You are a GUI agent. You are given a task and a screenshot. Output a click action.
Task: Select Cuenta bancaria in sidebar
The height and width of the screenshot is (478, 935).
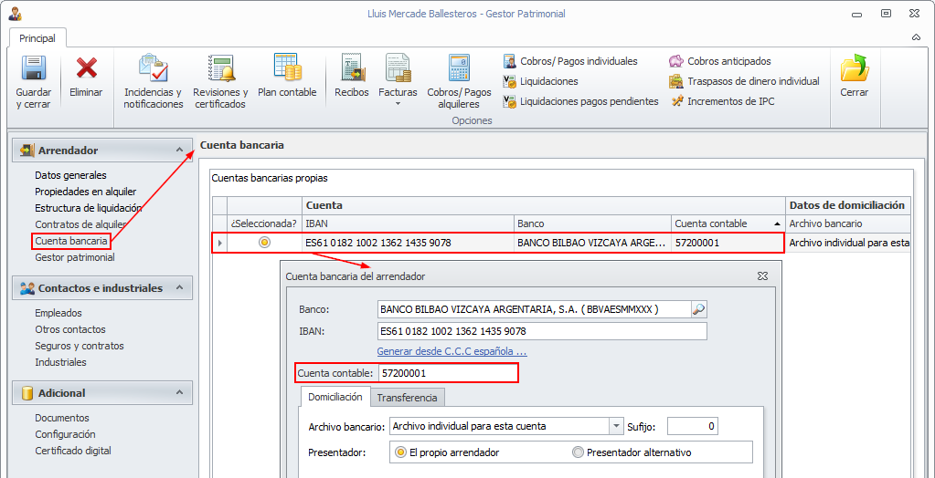[71, 241]
